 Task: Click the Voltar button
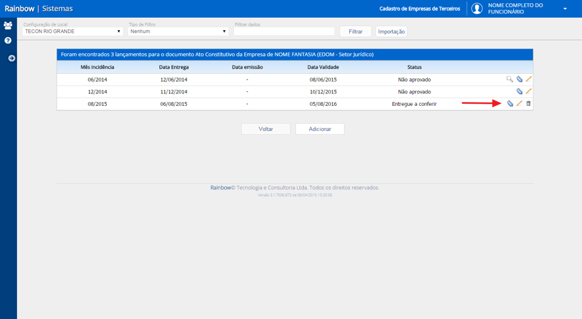coord(266,129)
